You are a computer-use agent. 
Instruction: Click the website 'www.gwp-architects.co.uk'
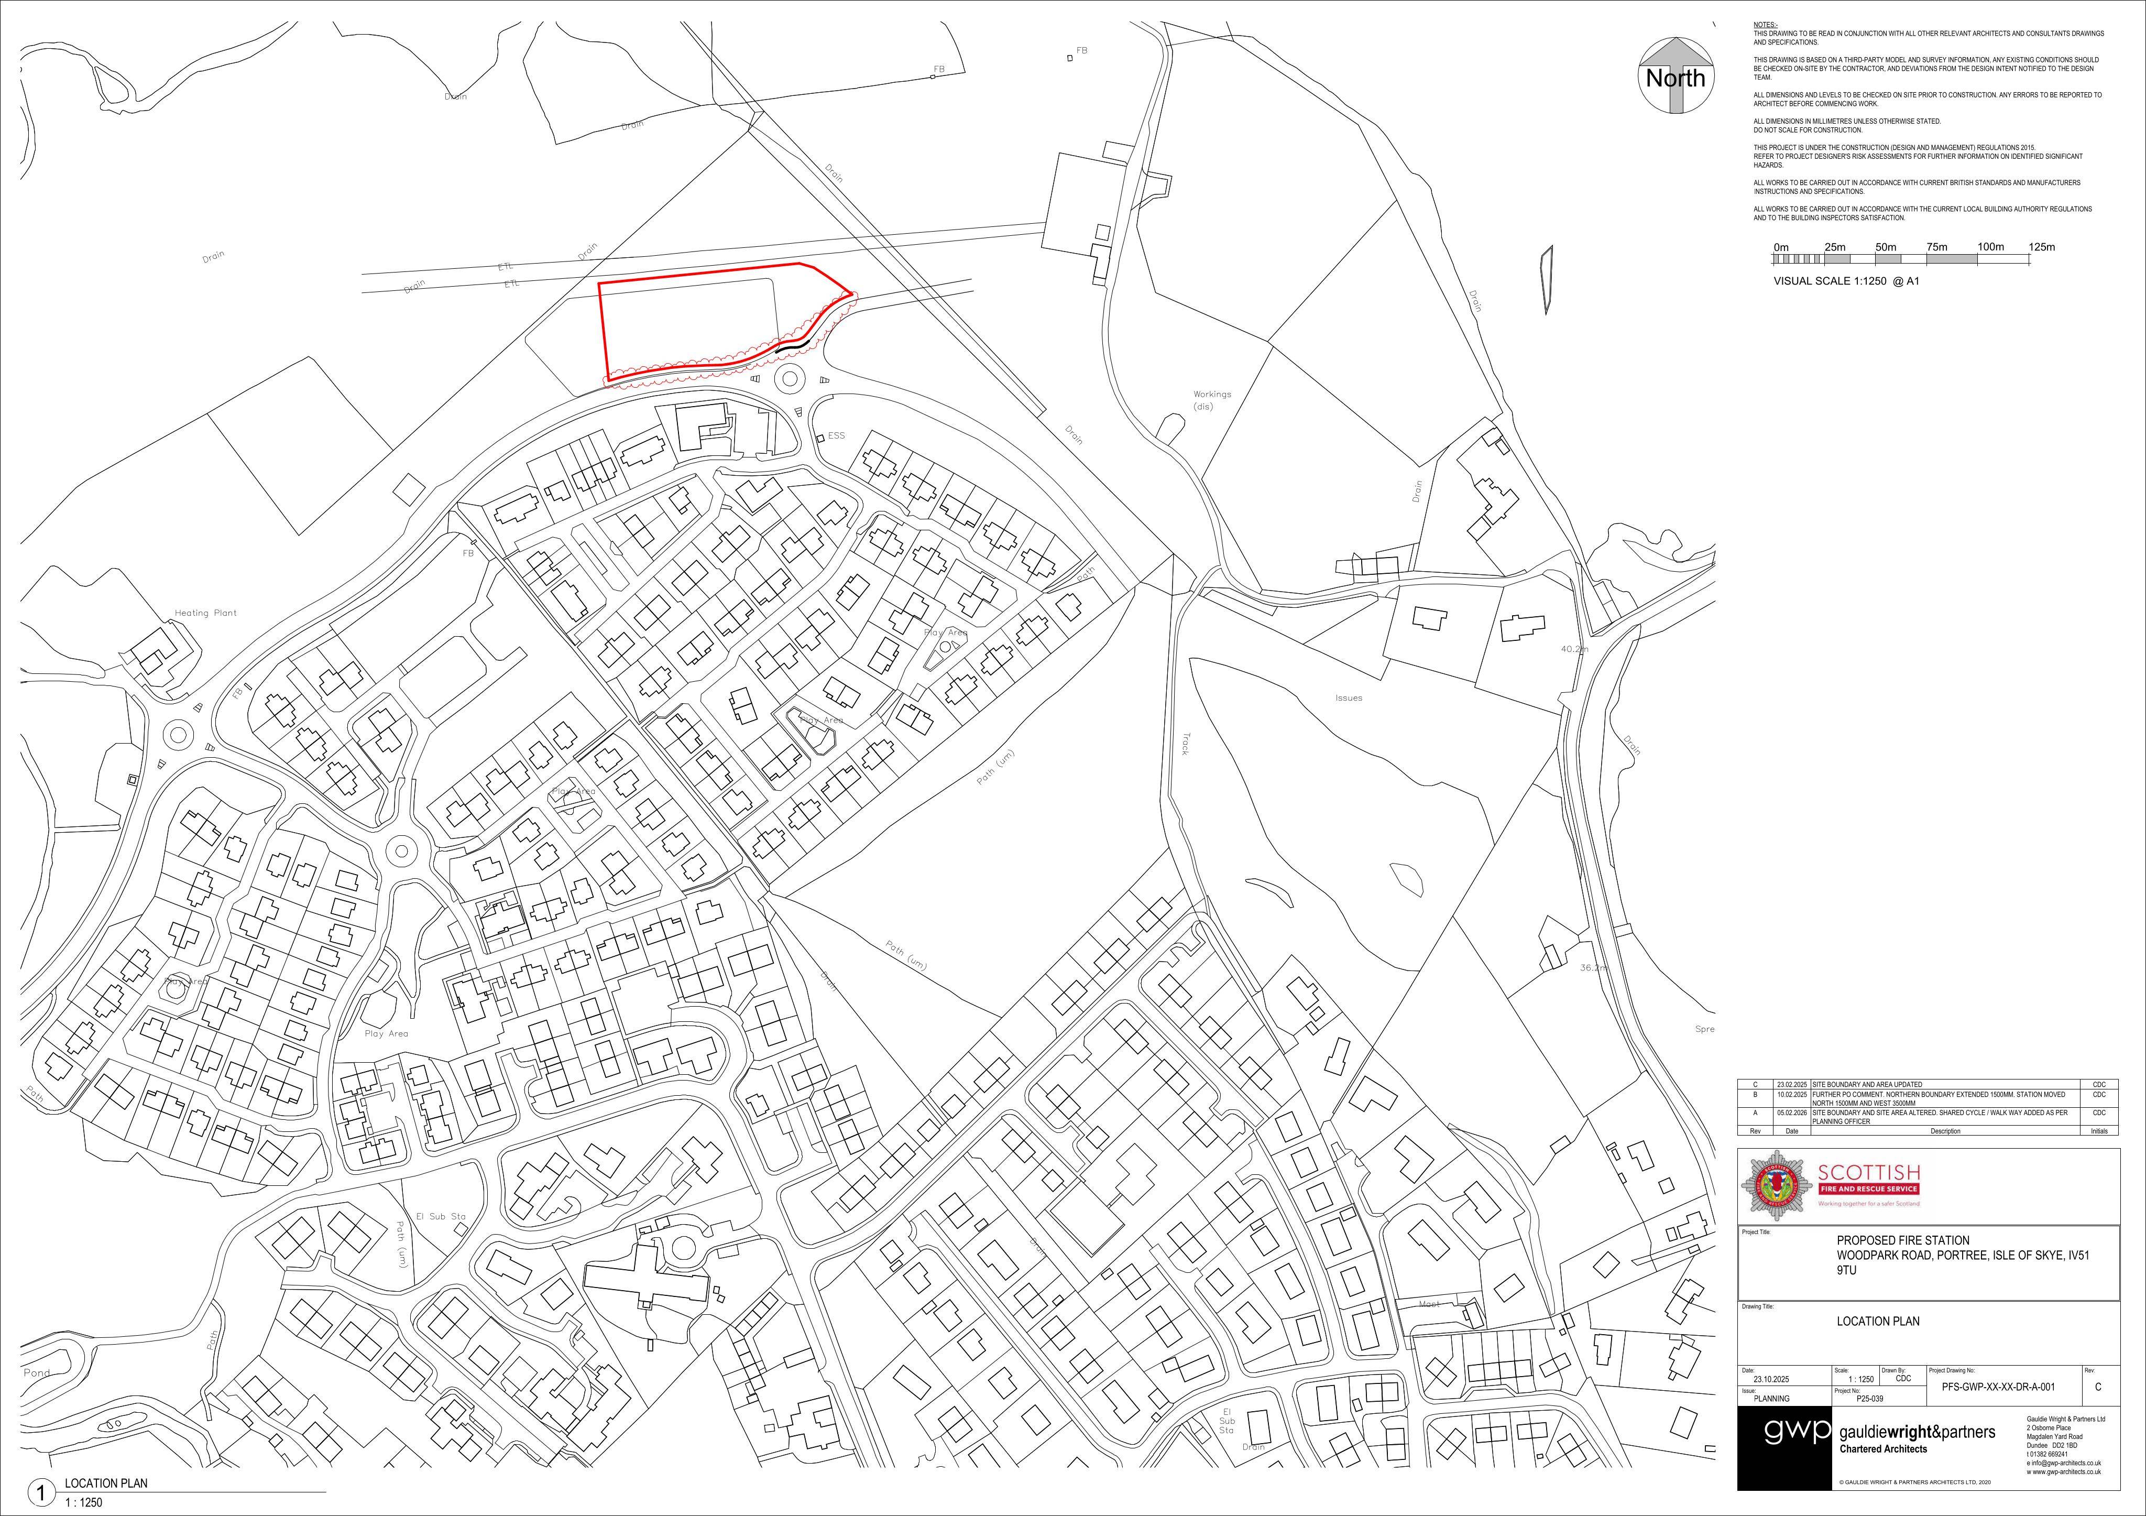point(2066,1471)
